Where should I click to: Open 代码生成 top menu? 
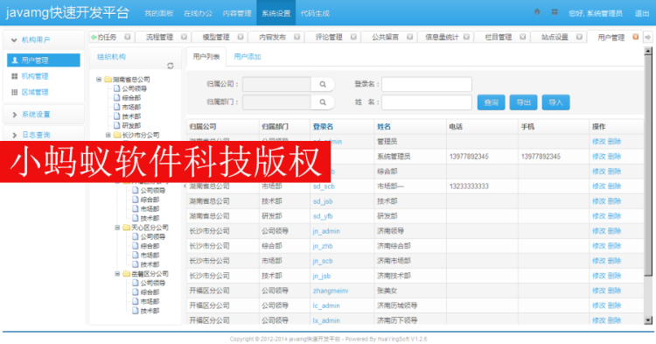pyautogui.click(x=315, y=13)
